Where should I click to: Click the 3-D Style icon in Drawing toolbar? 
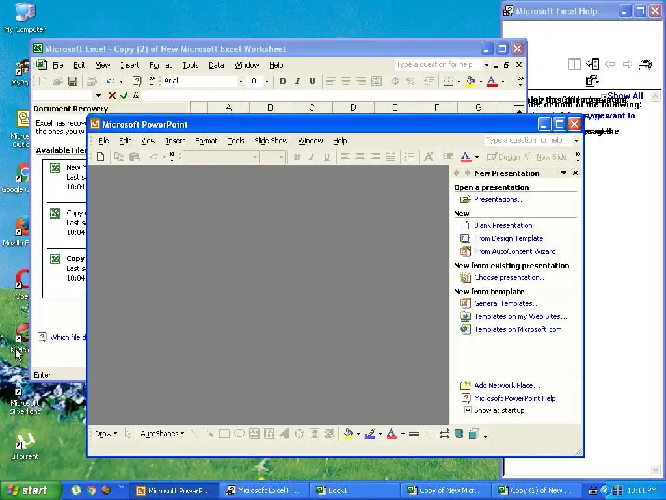coord(473,433)
